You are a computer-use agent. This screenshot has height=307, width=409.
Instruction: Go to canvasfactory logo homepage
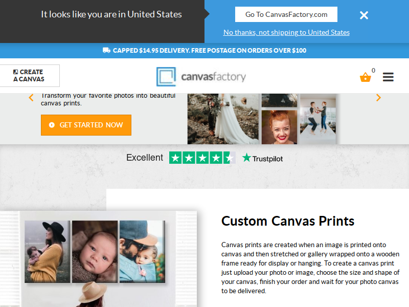(201, 77)
